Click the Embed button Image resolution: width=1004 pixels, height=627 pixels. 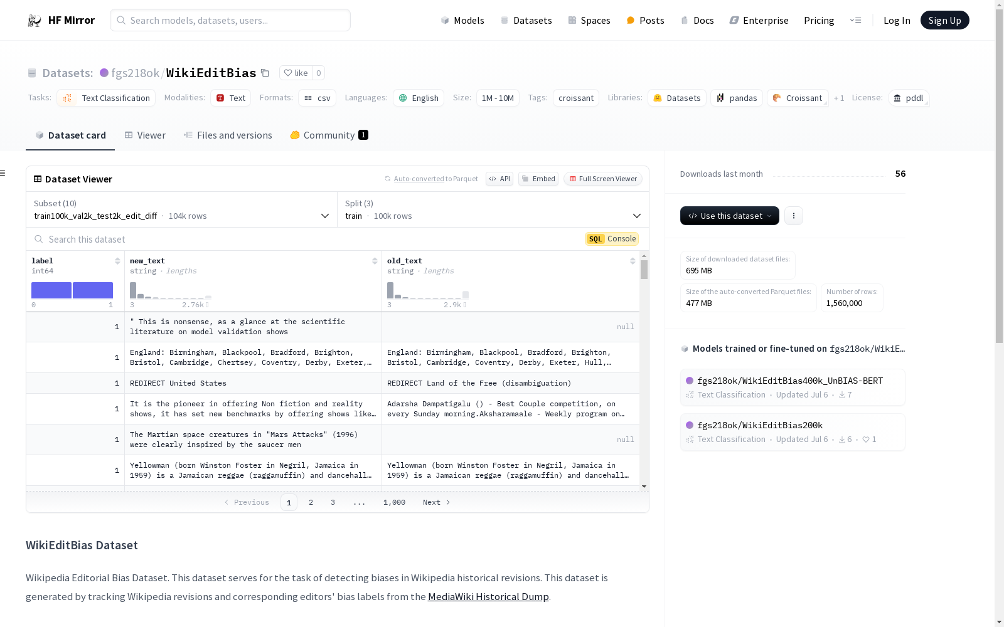[x=538, y=179]
